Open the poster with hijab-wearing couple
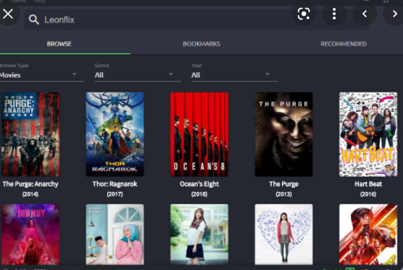 coord(114,235)
